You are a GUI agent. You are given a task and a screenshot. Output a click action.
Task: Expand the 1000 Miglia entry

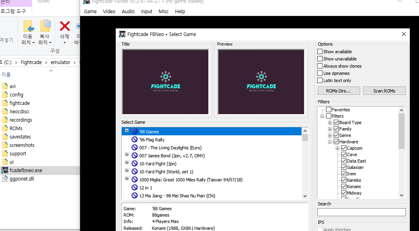click(127, 179)
